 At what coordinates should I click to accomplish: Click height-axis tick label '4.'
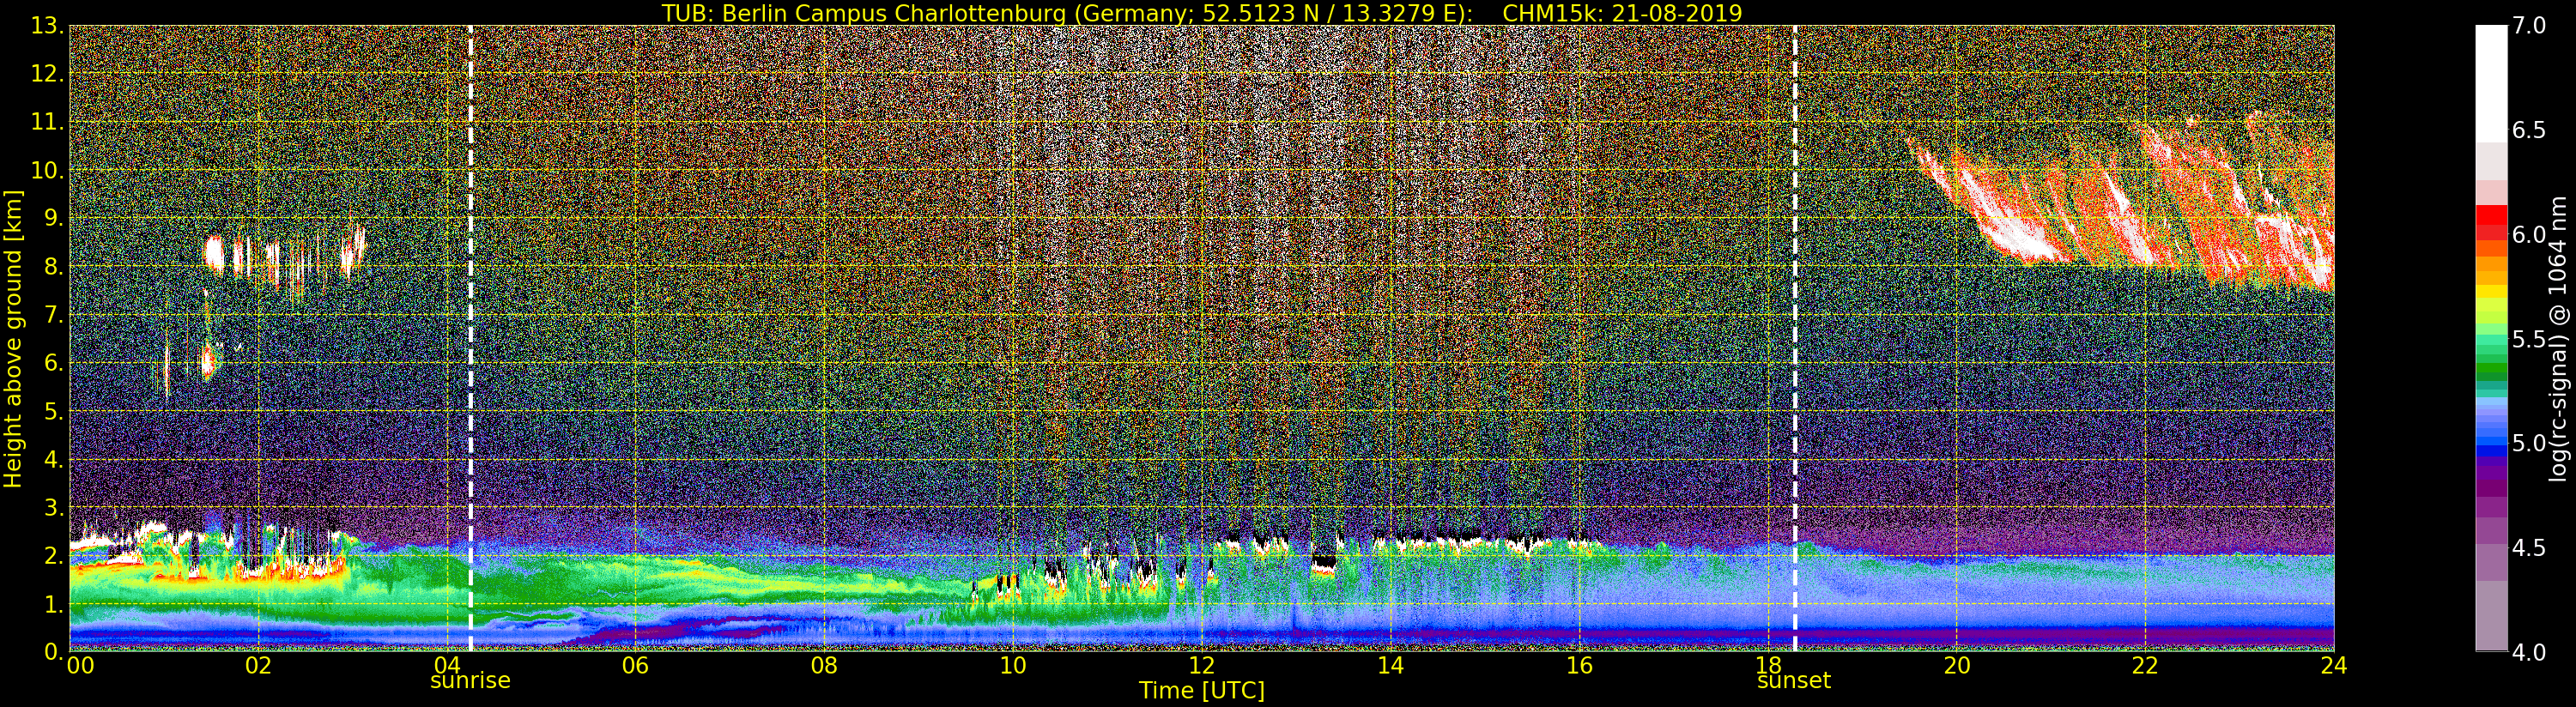pos(53,459)
